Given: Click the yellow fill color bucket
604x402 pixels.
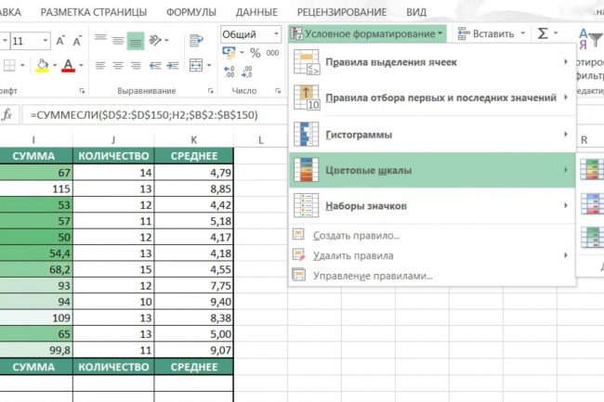Looking at the screenshot, I should click(x=41, y=67).
